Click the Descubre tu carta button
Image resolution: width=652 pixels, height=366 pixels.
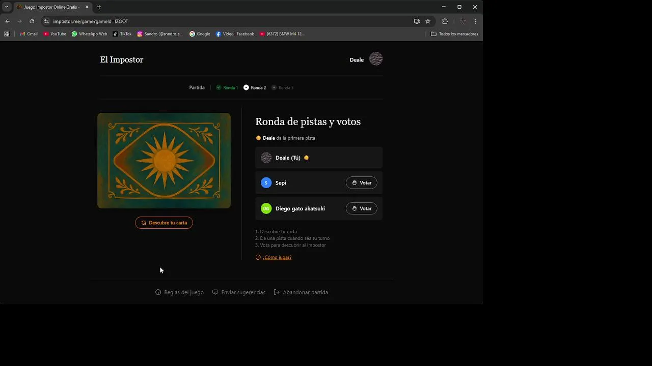tap(164, 223)
